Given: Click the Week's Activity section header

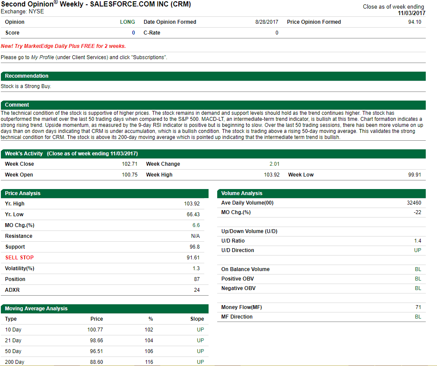Looking at the screenshot, I should click(x=213, y=154).
